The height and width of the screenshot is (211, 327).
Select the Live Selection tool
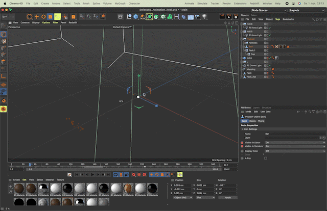tap(30, 17)
